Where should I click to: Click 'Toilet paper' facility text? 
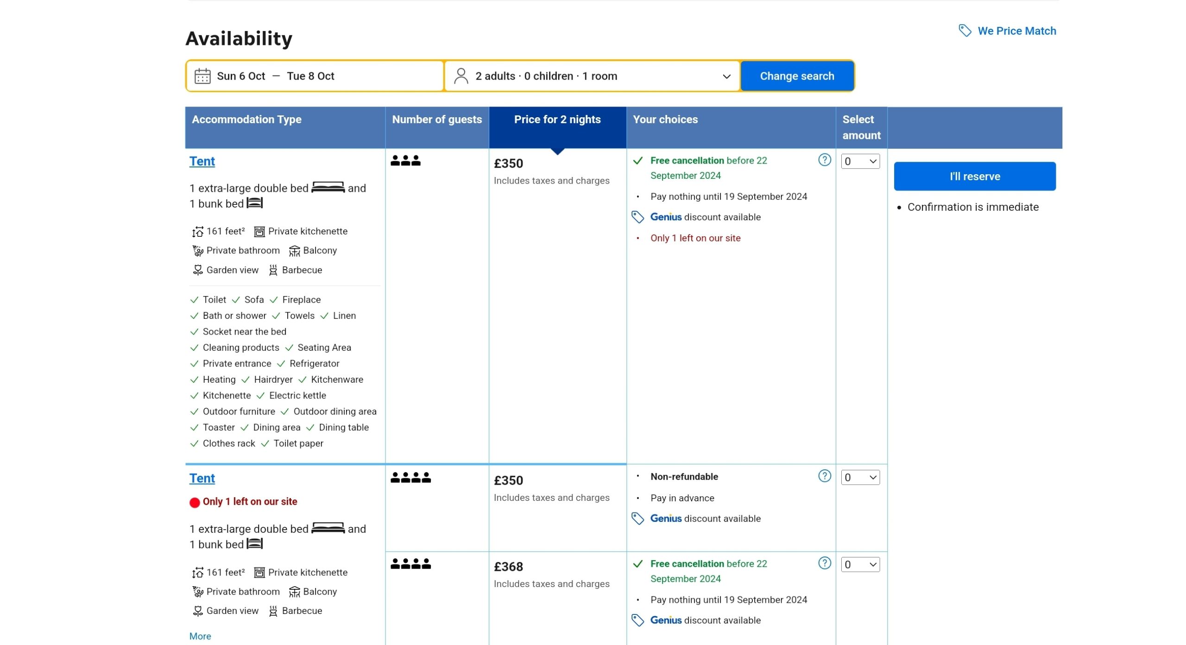pyautogui.click(x=298, y=443)
